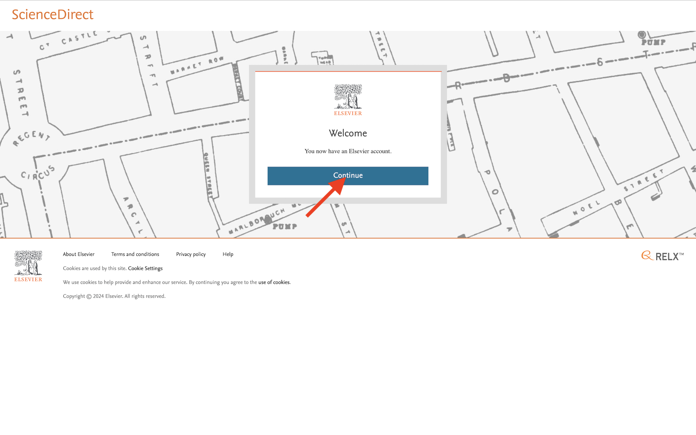Open the Help link in footer
696x435 pixels.
(228, 254)
